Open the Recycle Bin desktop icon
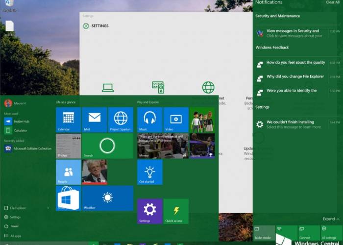 [9, 5]
